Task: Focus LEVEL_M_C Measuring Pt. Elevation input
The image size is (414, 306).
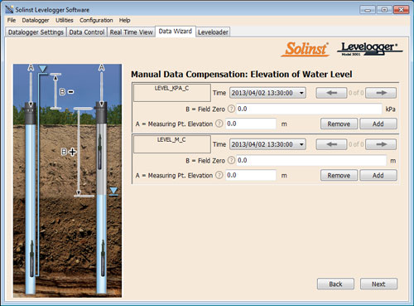Action: point(251,175)
